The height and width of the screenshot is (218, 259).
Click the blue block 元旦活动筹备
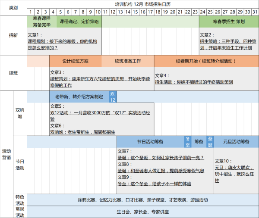tap(237, 142)
